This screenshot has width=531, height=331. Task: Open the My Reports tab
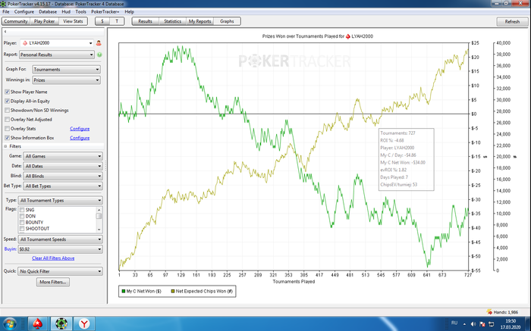[x=200, y=21]
